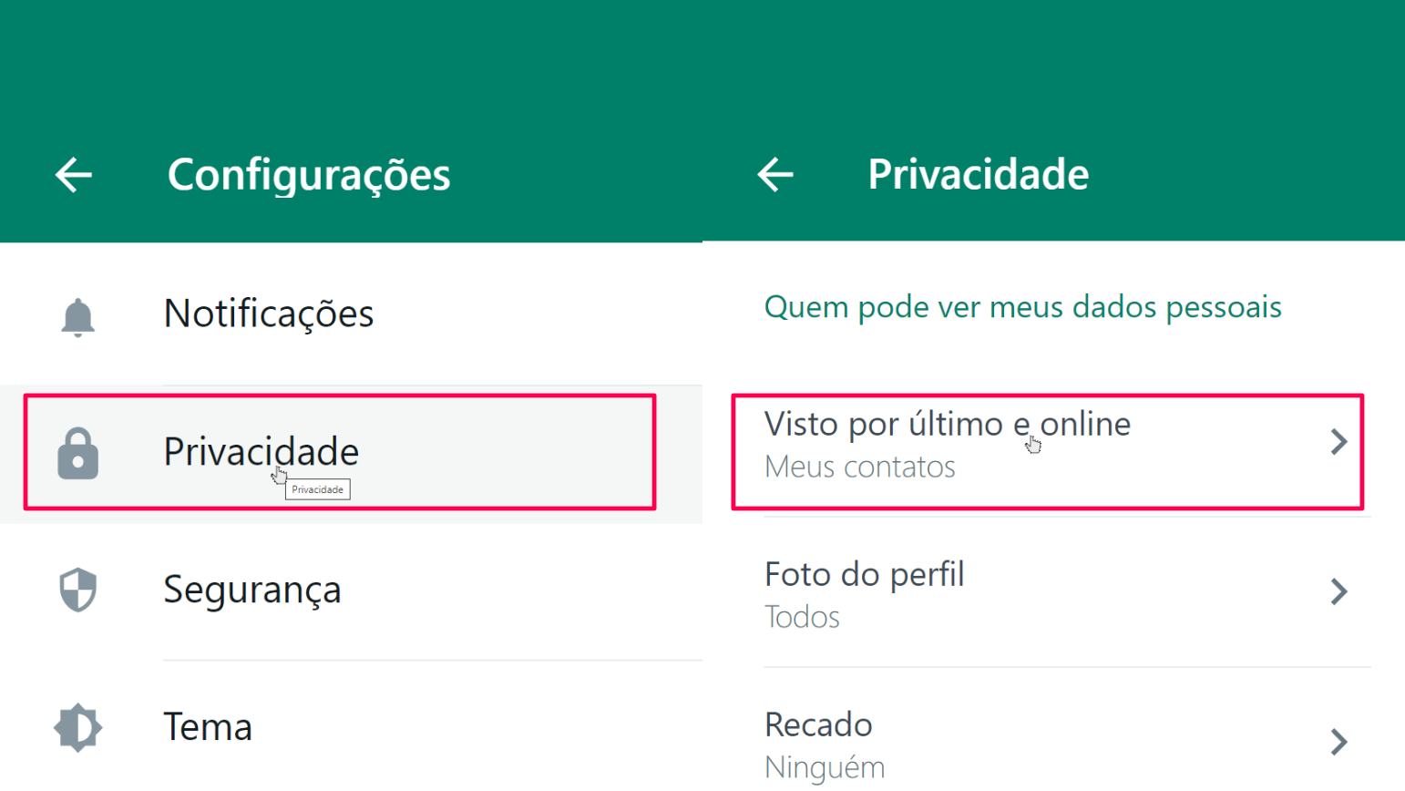Screen dimensions: 1405x791
Task: Expand Recado options via chevron
Action: click(x=1339, y=742)
